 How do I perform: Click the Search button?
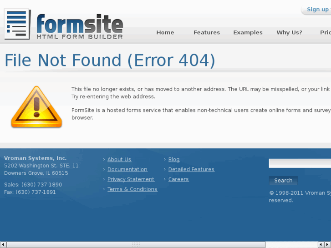tap(283, 181)
